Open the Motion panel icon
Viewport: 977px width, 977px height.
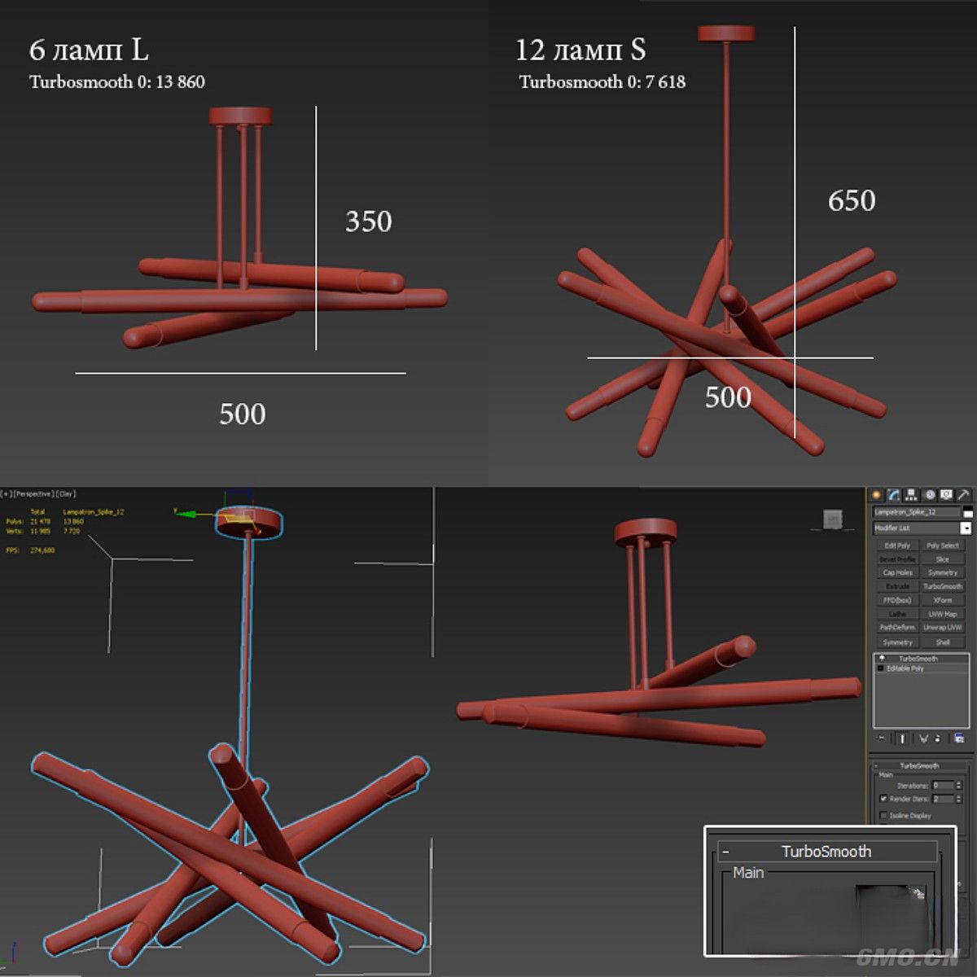[929, 495]
